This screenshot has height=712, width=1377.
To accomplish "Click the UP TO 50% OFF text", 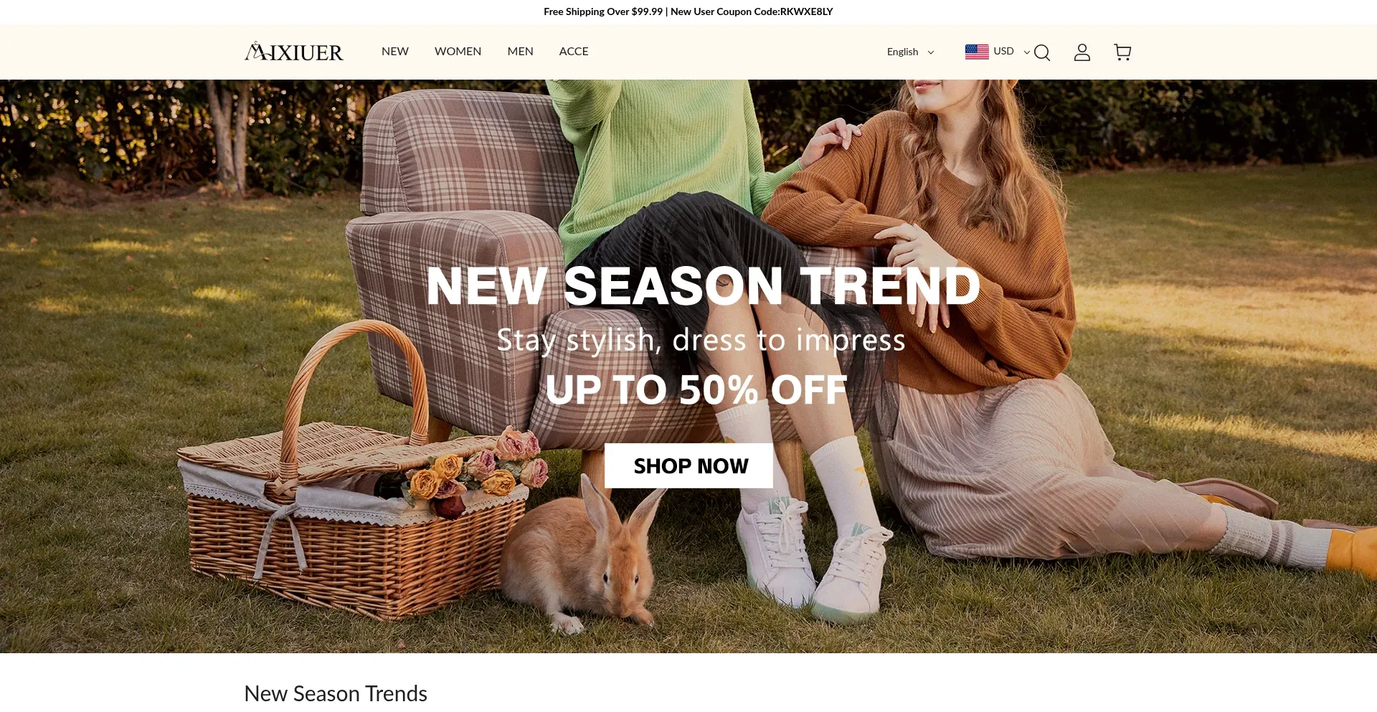I will point(696,390).
